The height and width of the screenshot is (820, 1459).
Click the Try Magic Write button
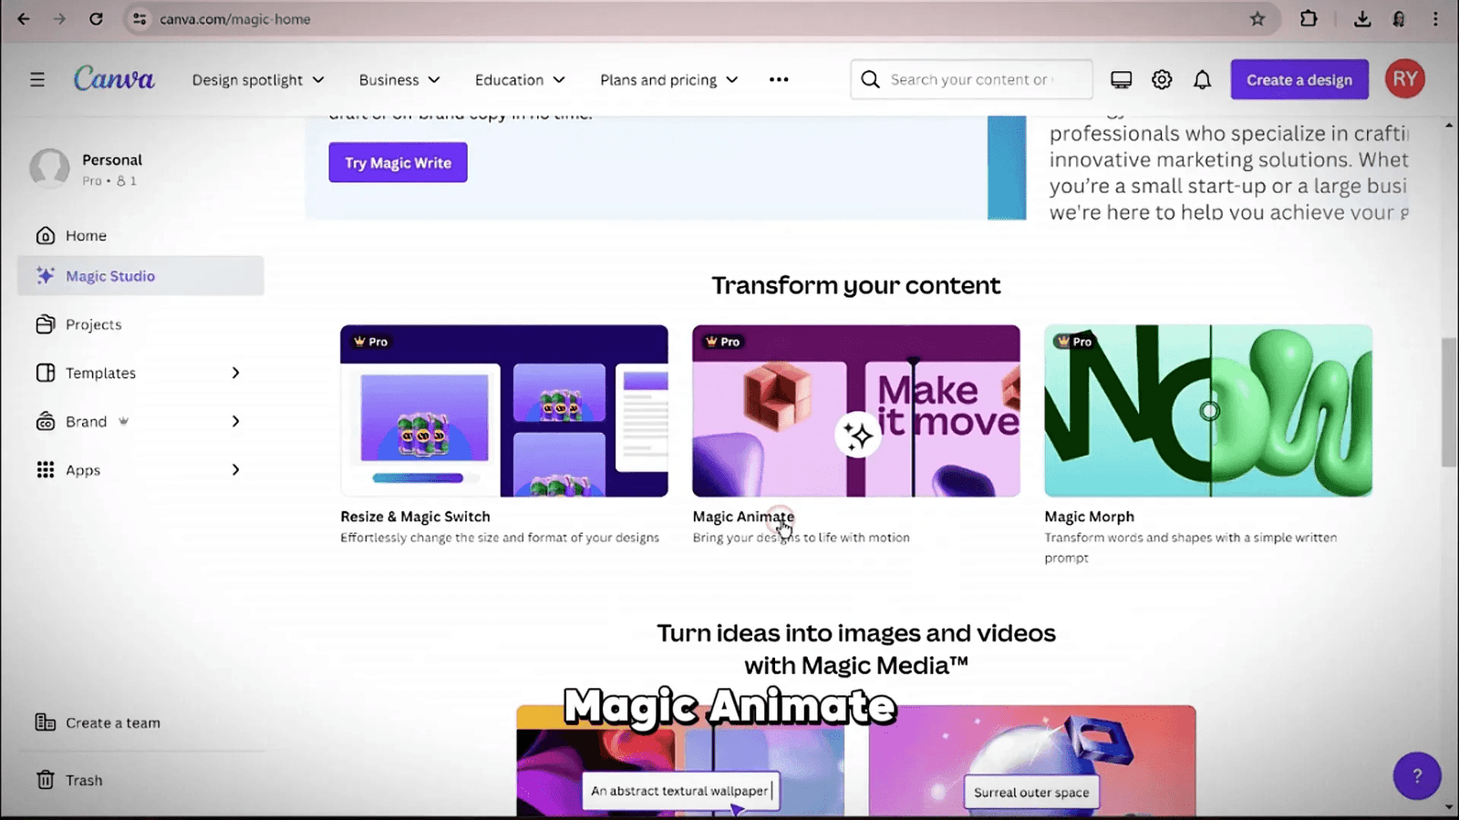click(398, 162)
